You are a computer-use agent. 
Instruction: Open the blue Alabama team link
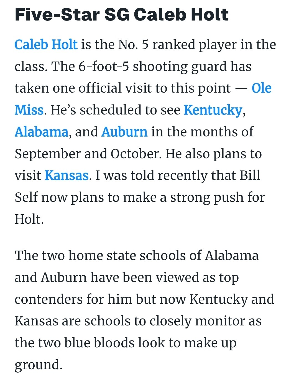point(41,132)
